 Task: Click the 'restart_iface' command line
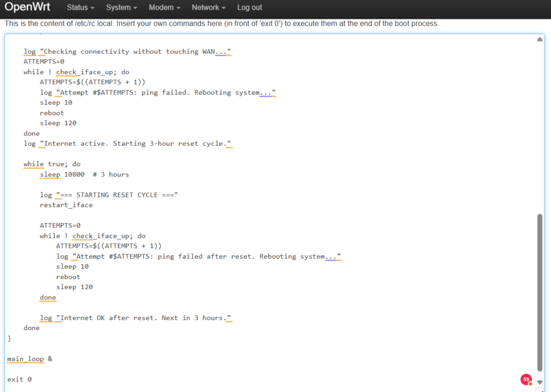66,205
